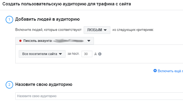Viewport: 183px width, 106px height.
Task: Open the Пиксель аккаунта selector dropdown
Action: [x=54, y=41]
